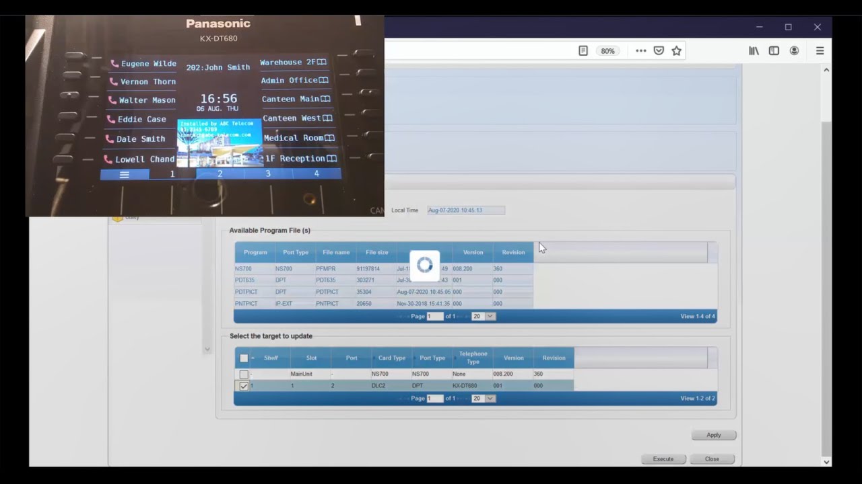Click 1F Reception on the phone display
Screen dimensions: 862x484
[x=300, y=159]
